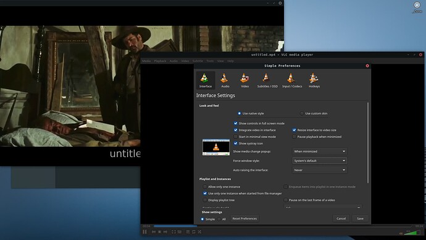Click the Save button

(x=360, y=218)
